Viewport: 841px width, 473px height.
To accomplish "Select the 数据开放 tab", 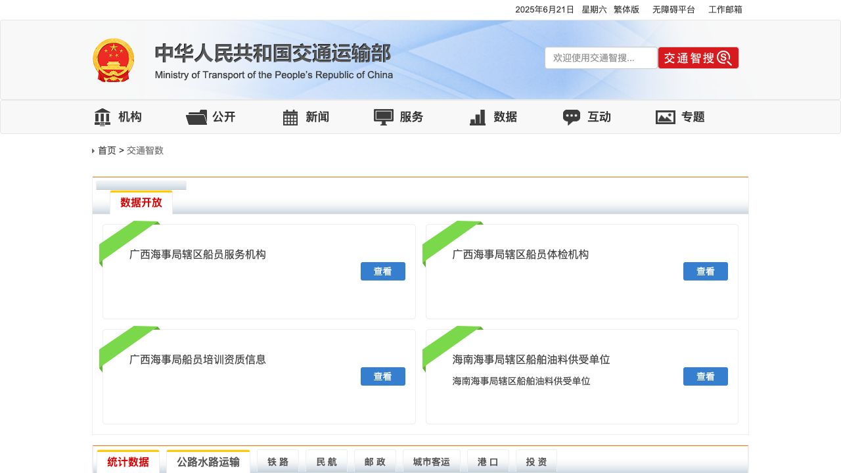I will (141, 203).
